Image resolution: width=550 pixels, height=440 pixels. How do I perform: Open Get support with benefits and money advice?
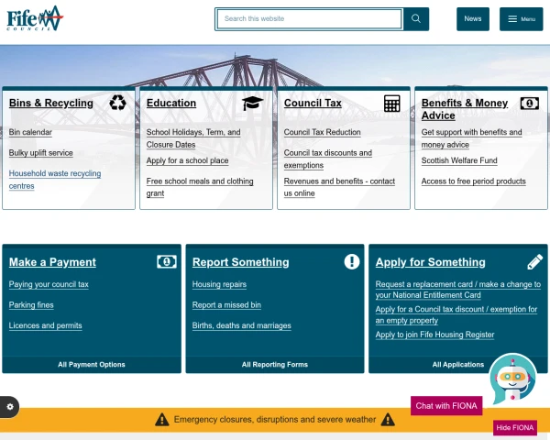coord(472,138)
